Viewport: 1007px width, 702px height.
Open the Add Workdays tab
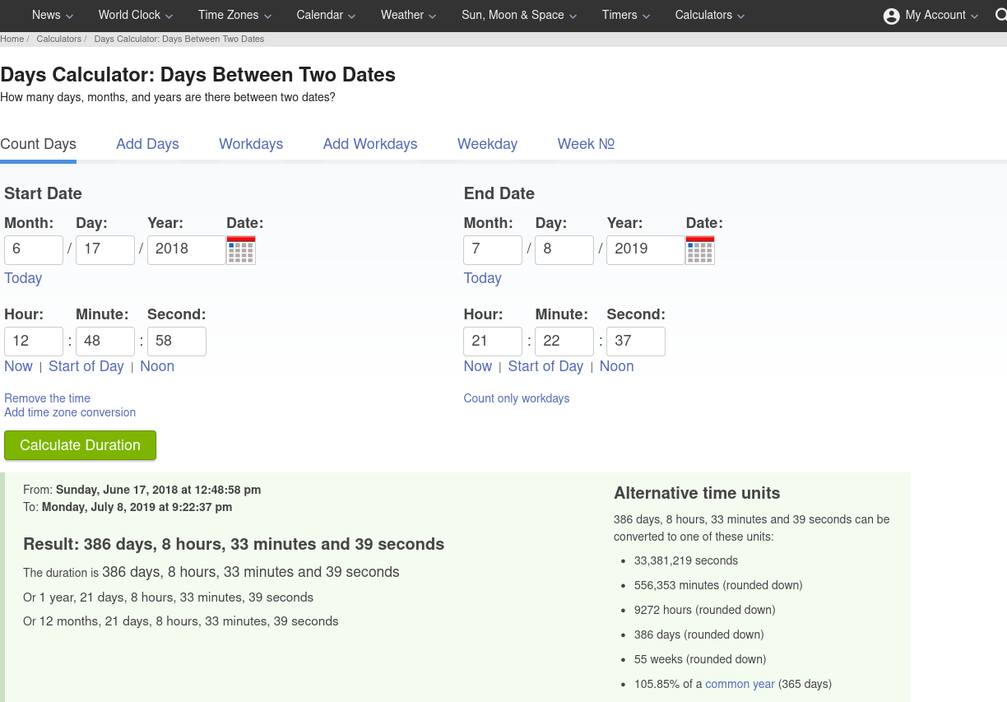click(370, 144)
